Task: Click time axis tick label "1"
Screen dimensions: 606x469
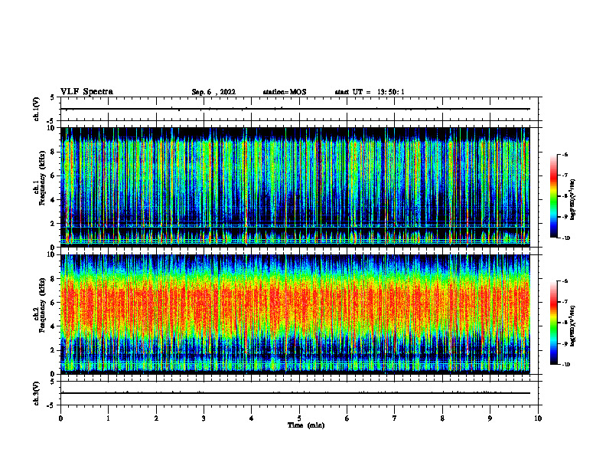Action: (x=108, y=418)
